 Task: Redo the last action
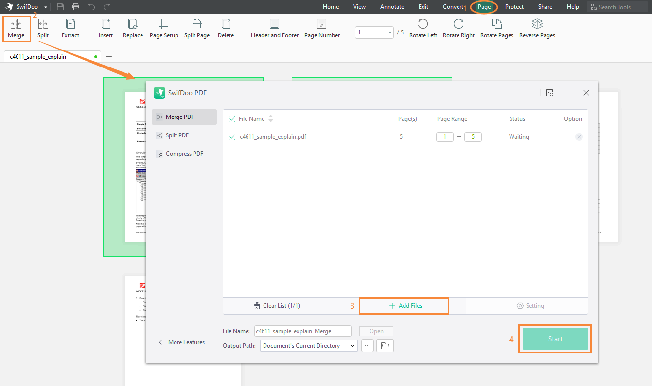pos(107,7)
